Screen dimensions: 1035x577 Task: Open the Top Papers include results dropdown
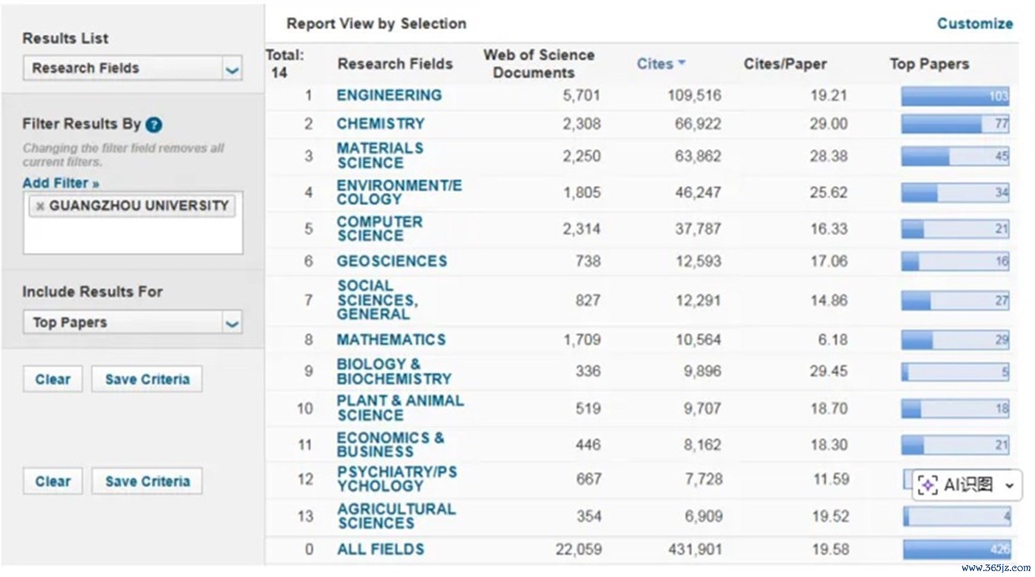tap(133, 323)
